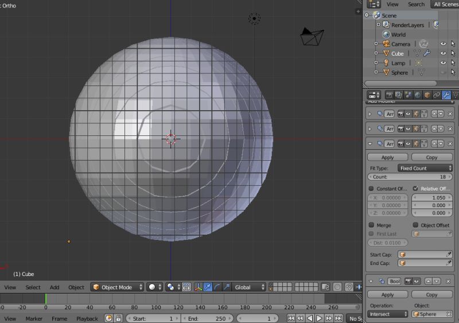This screenshot has width=459, height=323.
Task: Play the animation forward
Action: point(319,318)
